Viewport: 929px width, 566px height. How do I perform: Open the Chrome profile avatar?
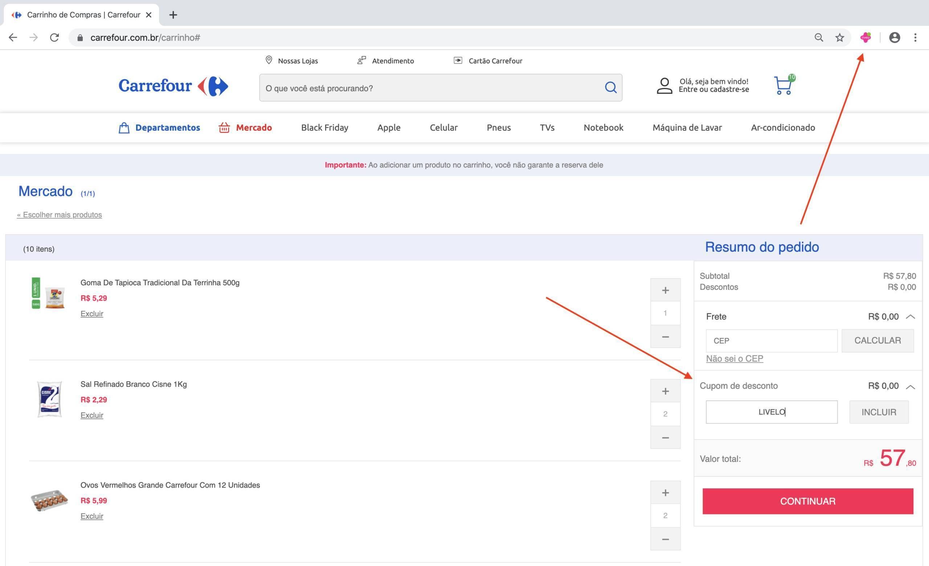tap(894, 37)
